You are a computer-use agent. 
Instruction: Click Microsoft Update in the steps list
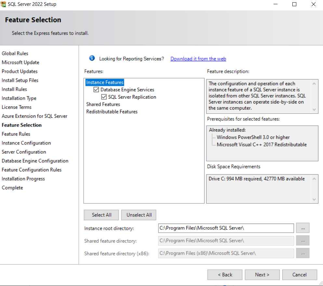(20, 62)
